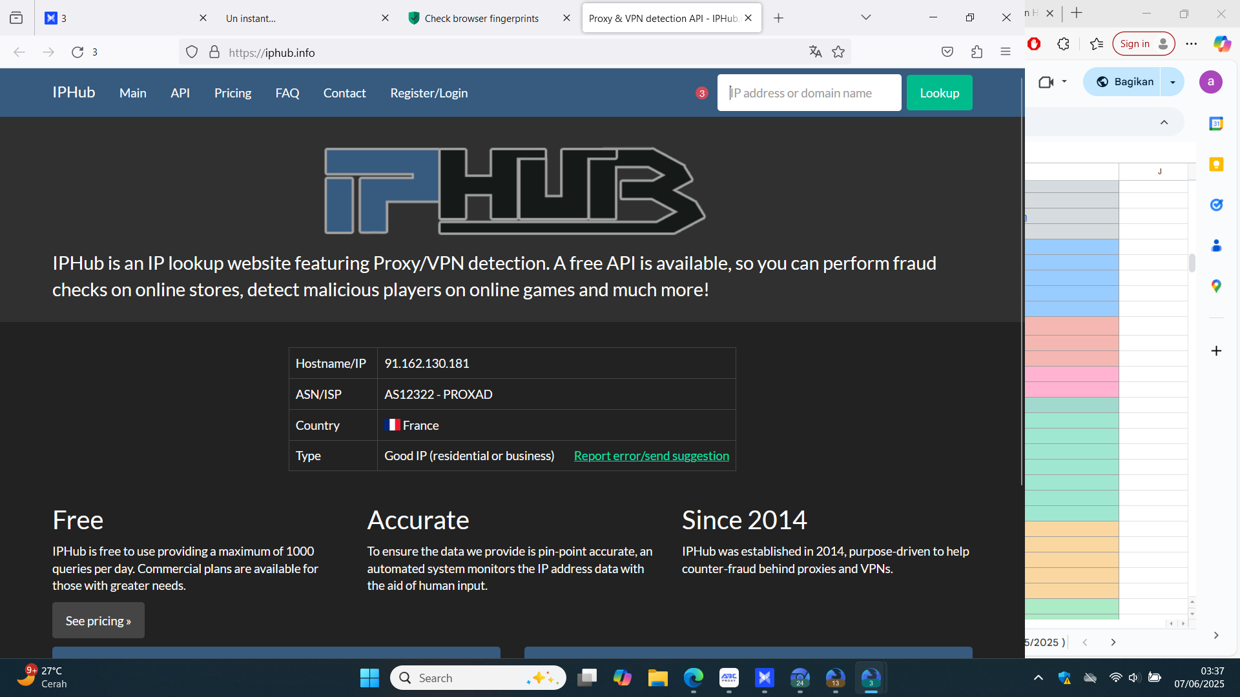Open Google Maps in the side panel
The width and height of the screenshot is (1240, 697).
(1216, 286)
